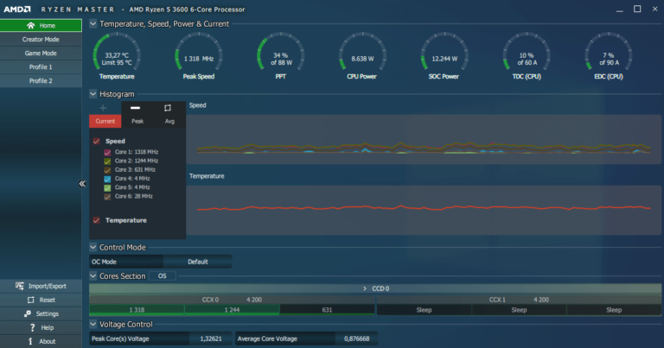664x348 pixels.
Task: Toggle Core 4 speed checkbox
Action: coord(107,179)
